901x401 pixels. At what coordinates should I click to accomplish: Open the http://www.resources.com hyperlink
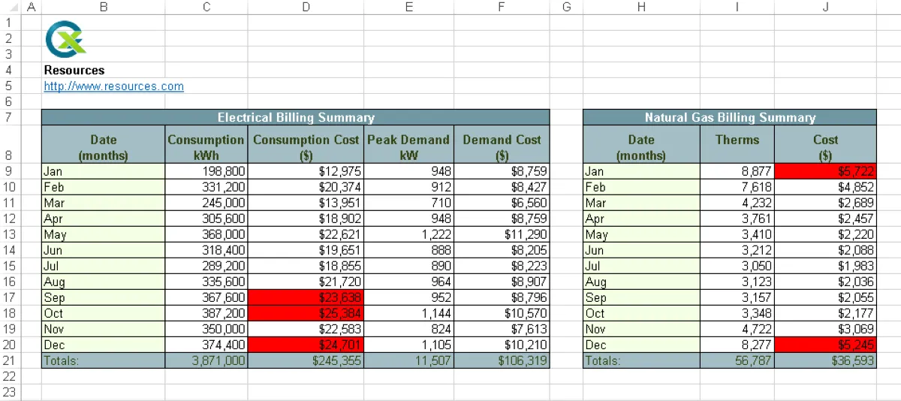tap(113, 86)
